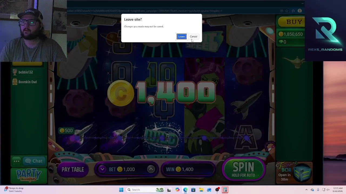The height and width of the screenshot is (194, 346).
Task: Click the Party Champs logo
Action: [28, 175]
